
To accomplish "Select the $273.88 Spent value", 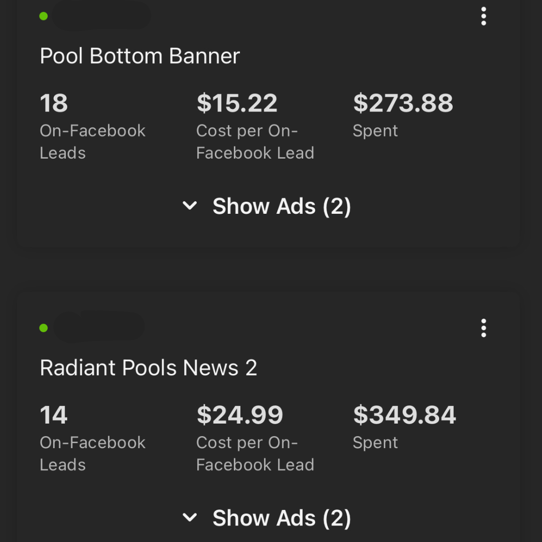I will (403, 103).
